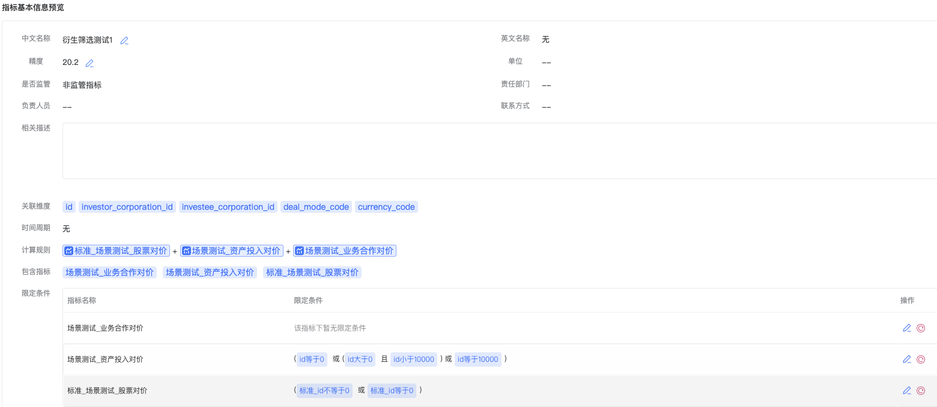
Task: Click the 场景测试_业务合作对价 included-indicator tag
Action: [x=110, y=272]
